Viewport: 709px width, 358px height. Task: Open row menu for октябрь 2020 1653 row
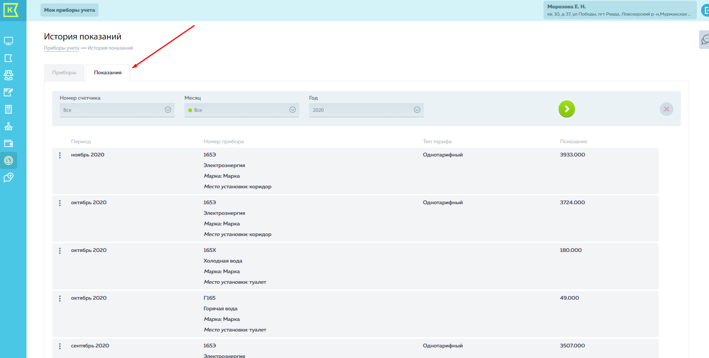click(x=60, y=203)
